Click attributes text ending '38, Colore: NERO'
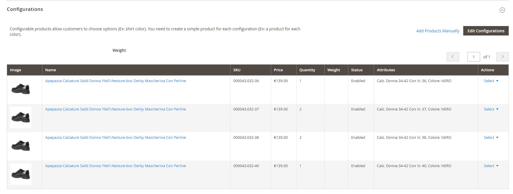Viewport: 513px width, 194px height. 414,138
